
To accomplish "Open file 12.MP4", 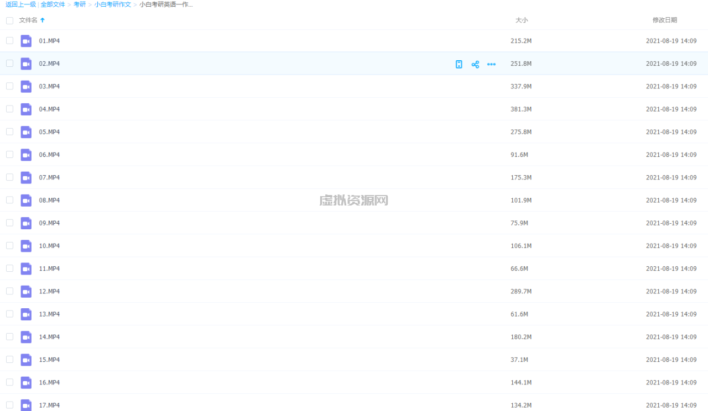I will point(49,291).
